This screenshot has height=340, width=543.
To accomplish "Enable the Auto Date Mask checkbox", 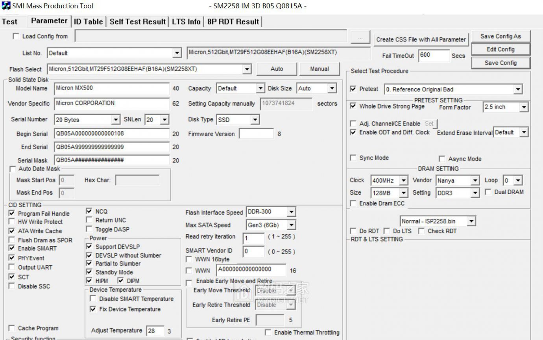I will click(x=13, y=169).
